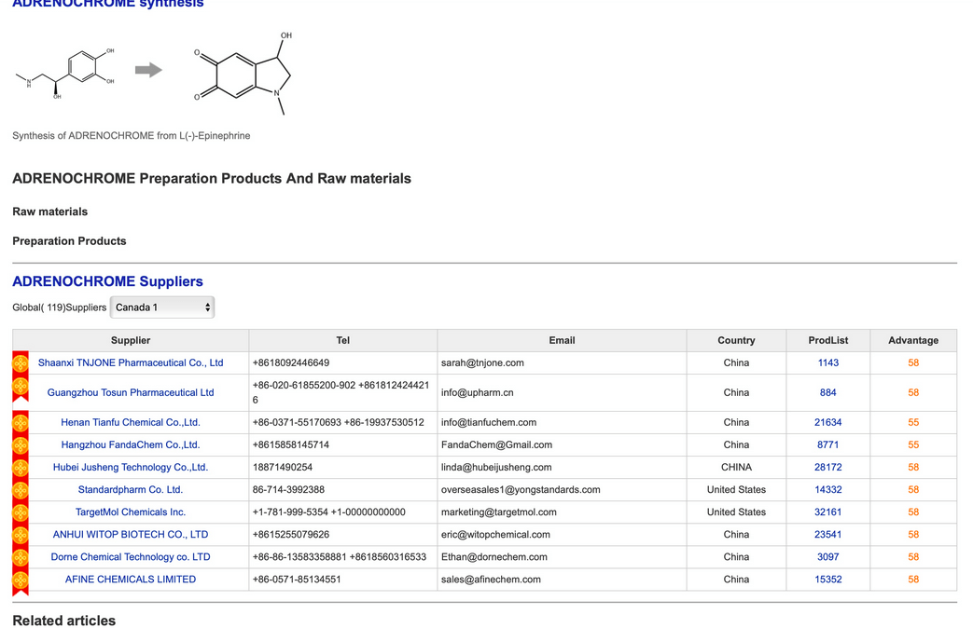Click the Related articles heading
This screenshot has width=973, height=628.
pyautogui.click(x=64, y=620)
